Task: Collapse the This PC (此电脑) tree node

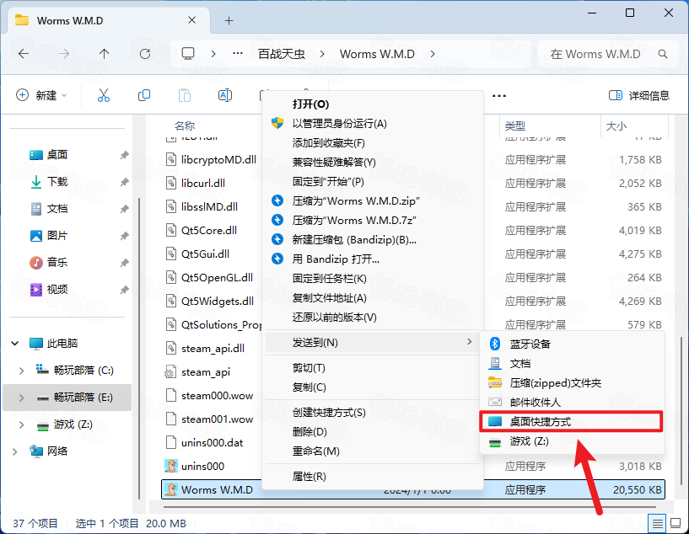Action: click(x=15, y=343)
